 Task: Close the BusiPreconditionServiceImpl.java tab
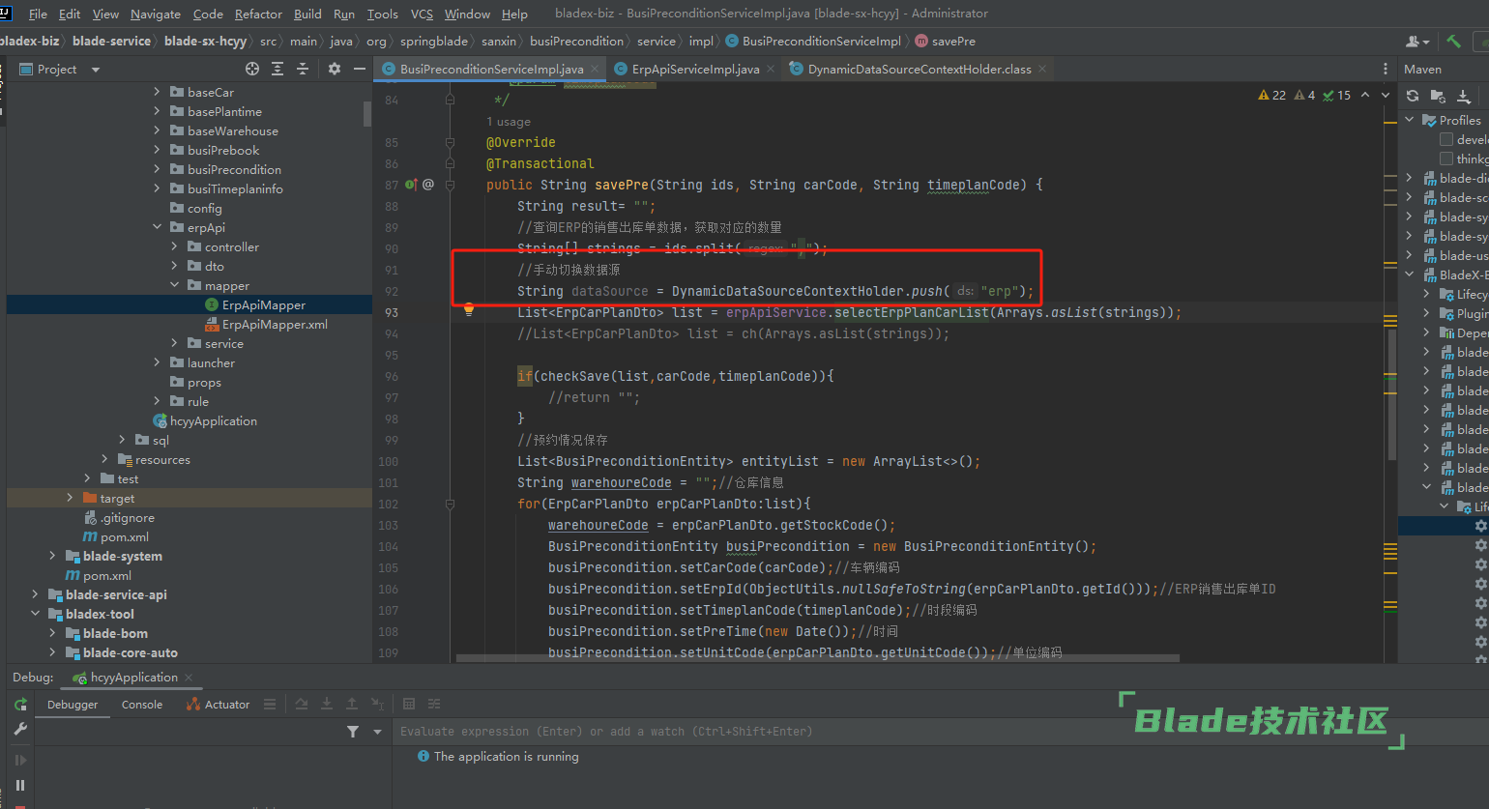[595, 70]
